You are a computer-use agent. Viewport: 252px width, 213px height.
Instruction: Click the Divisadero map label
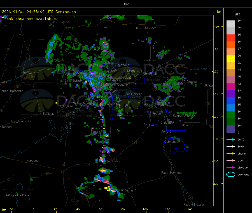60,22
